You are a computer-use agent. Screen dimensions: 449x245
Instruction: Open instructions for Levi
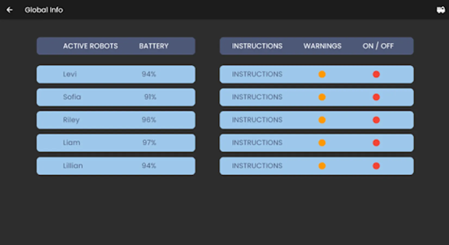257,74
